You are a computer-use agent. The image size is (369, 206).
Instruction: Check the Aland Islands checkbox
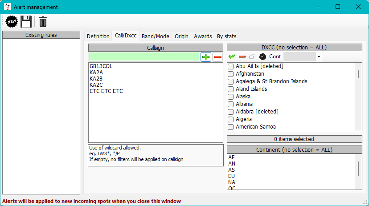tap(231, 89)
